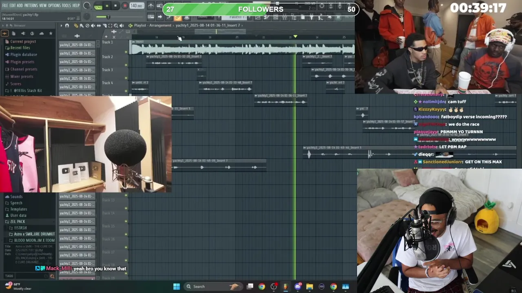
Task: Select the Slice tool in playlist toolbar
Action: tap(104, 26)
